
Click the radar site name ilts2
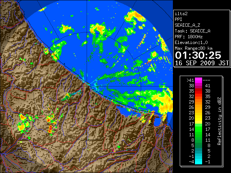(181, 14)
